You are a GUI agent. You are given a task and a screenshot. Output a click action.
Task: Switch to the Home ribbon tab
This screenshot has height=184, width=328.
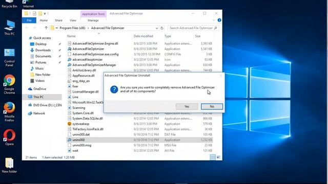[x=44, y=20]
